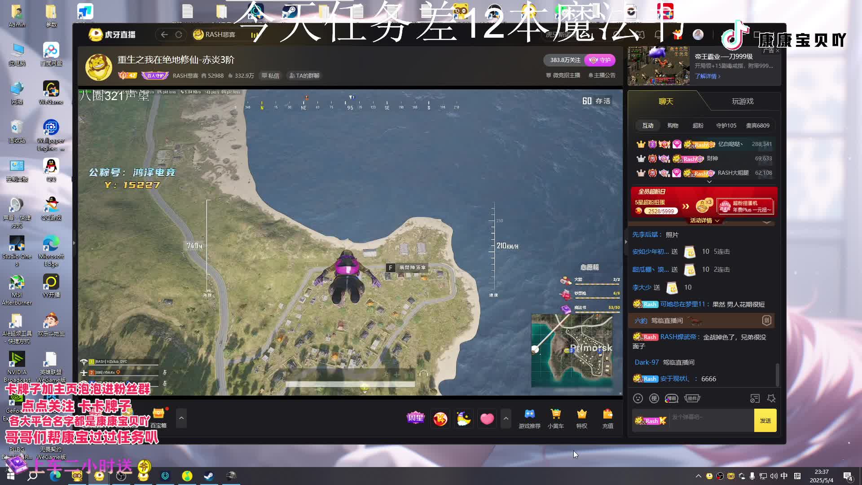Show hidden system tray icons

click(x=698, y=476)
